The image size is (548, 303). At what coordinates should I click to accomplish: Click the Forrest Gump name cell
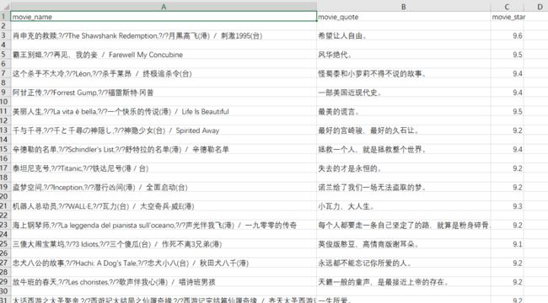164,93
